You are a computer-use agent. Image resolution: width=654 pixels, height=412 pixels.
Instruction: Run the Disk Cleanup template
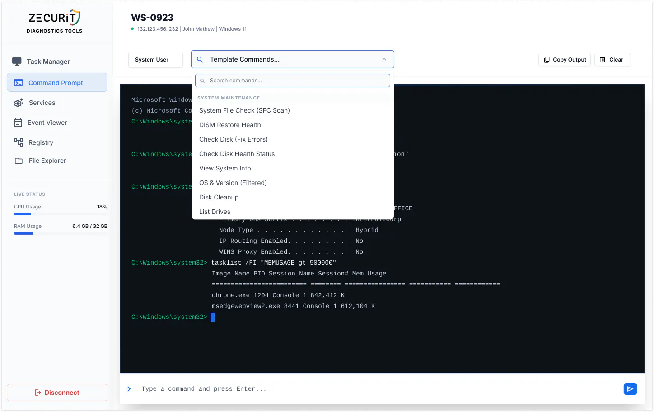293,197
